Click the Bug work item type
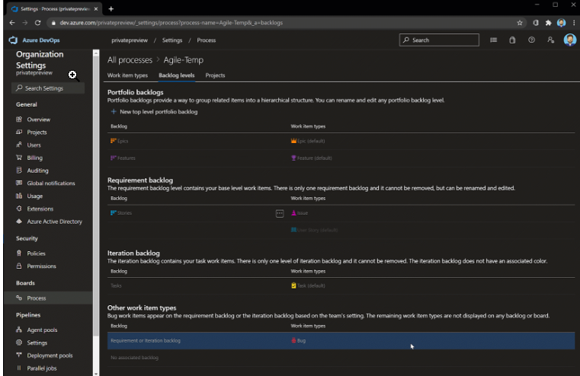 pyautogui.click(x=298, y=340)
